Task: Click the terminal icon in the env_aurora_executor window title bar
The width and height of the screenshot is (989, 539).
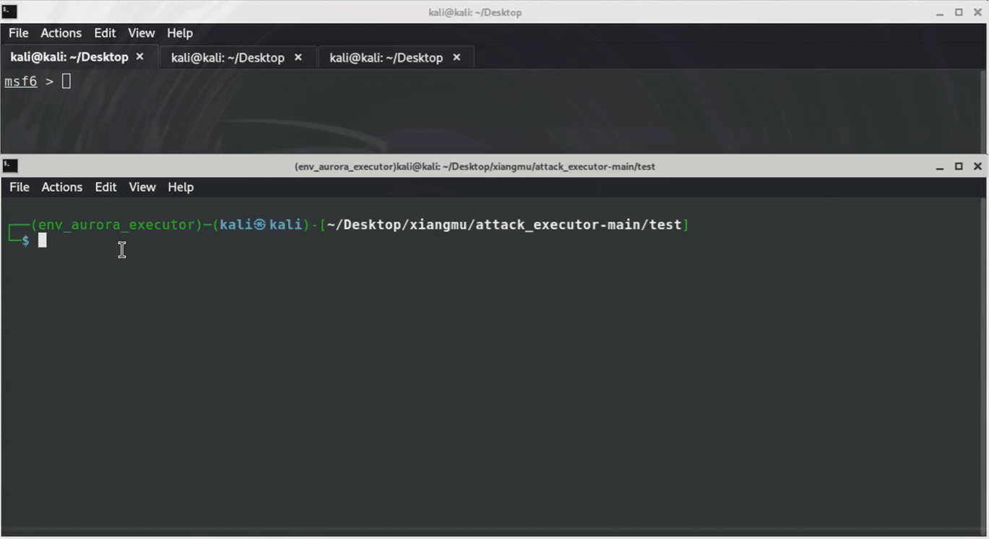Action: (x=10, y=166)
